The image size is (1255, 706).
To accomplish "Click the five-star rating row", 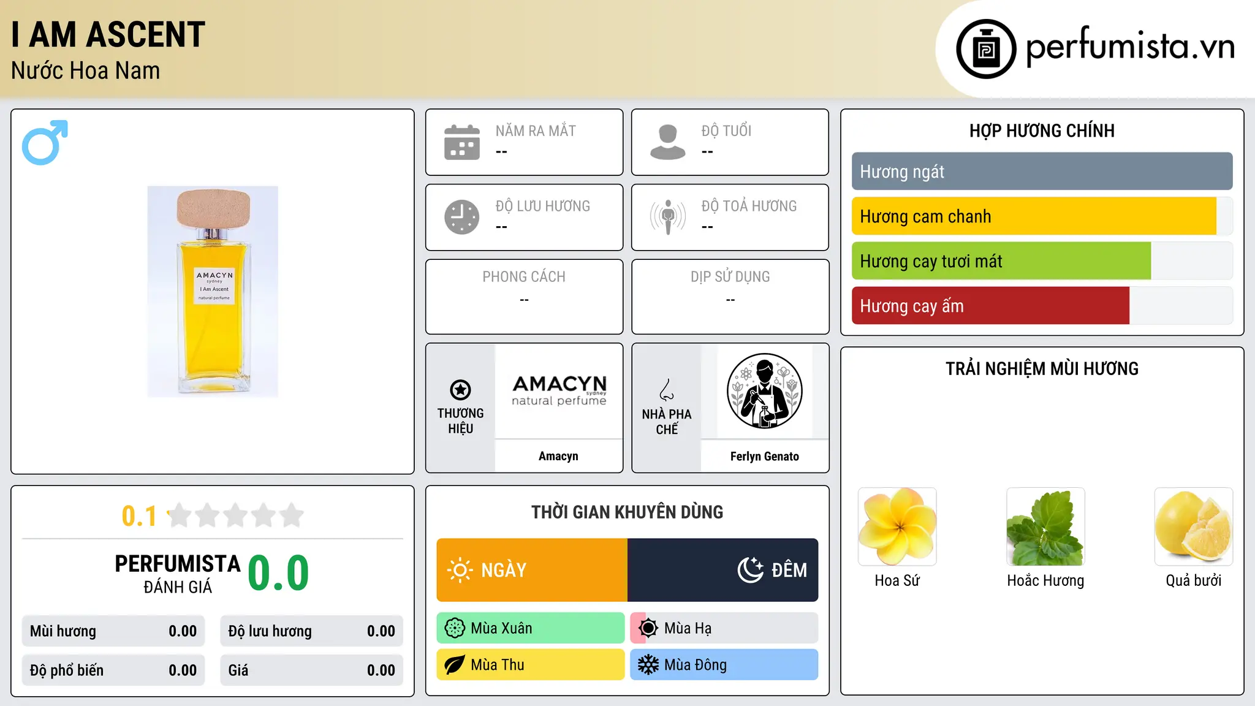I will coord(236,515).
